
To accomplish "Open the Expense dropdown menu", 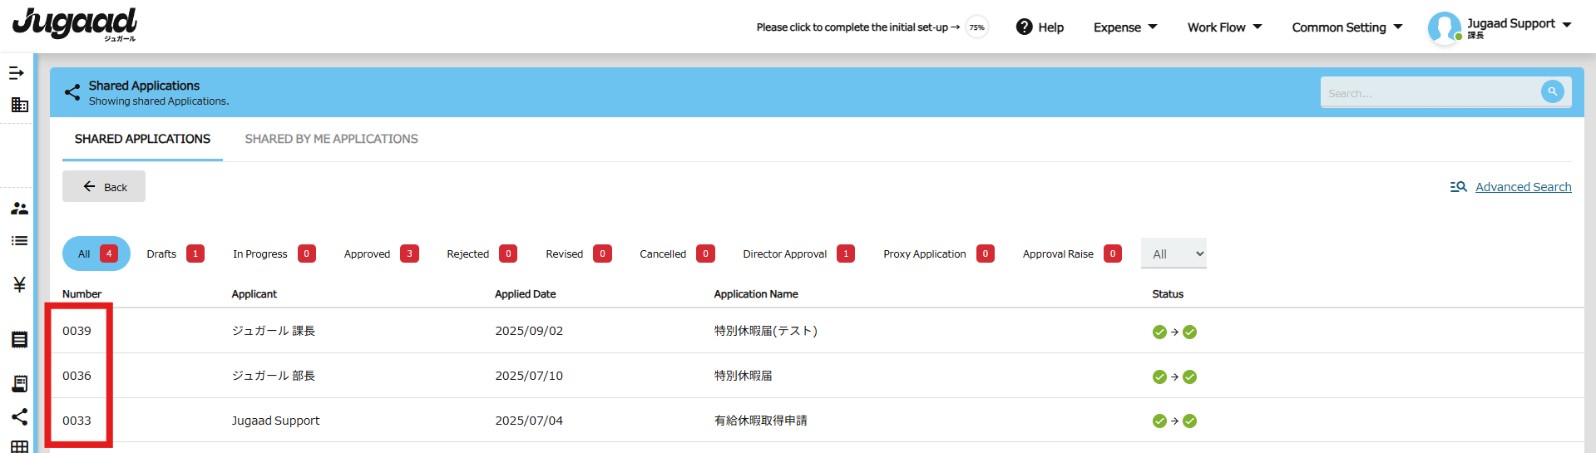I will [1125, 27].
